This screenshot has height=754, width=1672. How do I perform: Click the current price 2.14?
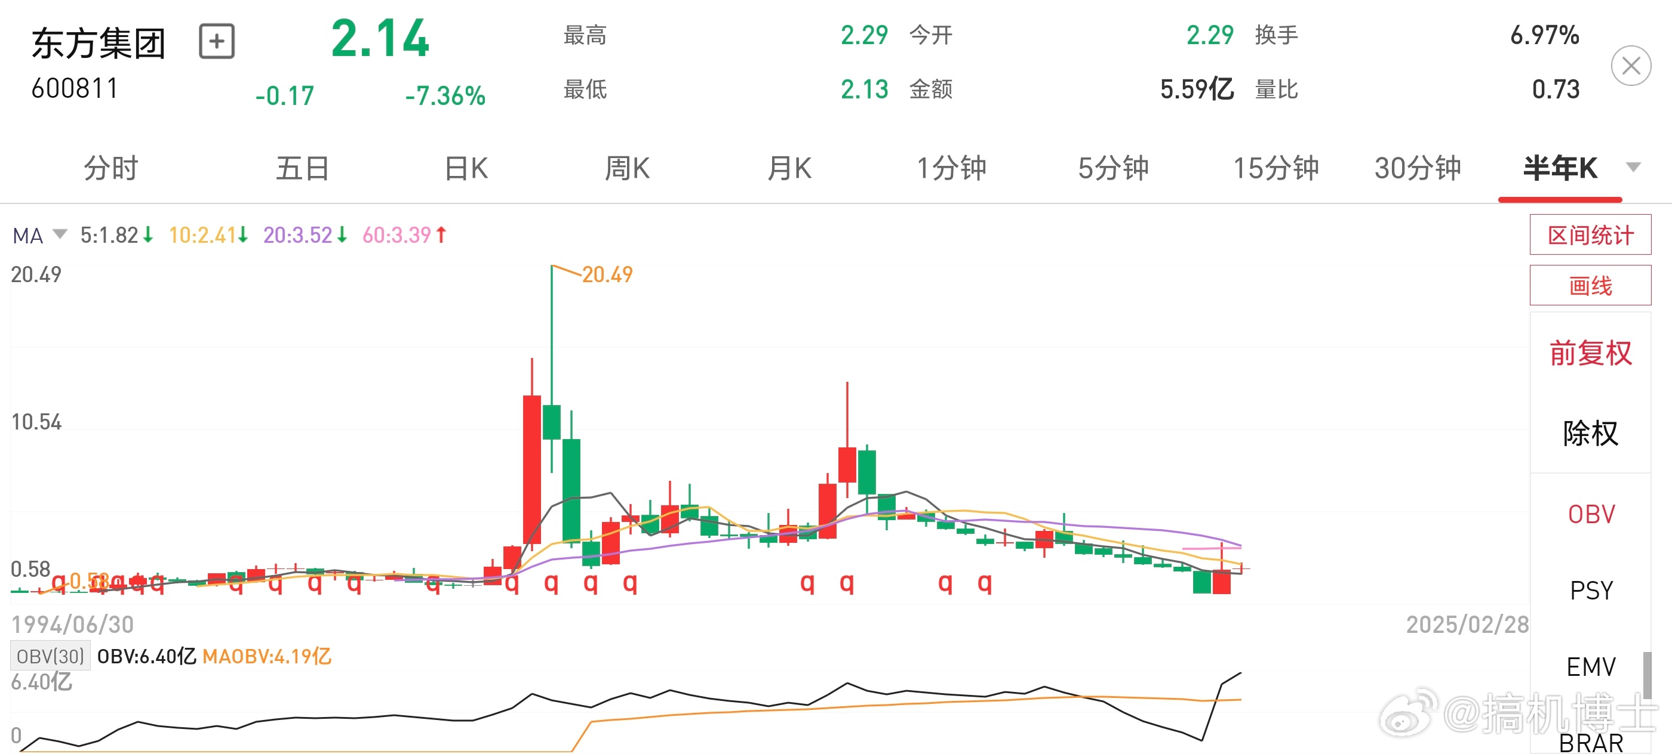tap(380, 39)
